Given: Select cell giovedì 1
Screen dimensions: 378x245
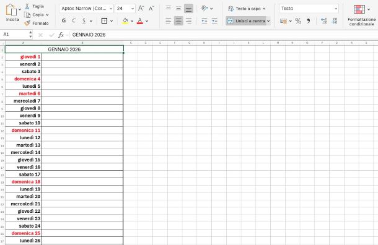Looking at the screenshot, I should [23, 57].
